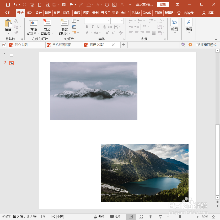This screenshot has height=220, width=220.
Task: Click the Online Slides icon
Action: coord(33,23)
